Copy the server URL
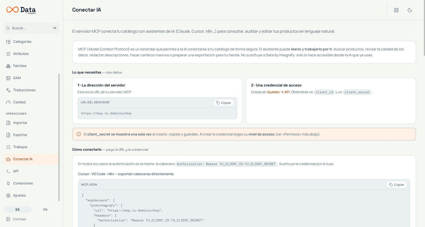The width and height of the screenshot is (425, 227). [x=224, y=103]
